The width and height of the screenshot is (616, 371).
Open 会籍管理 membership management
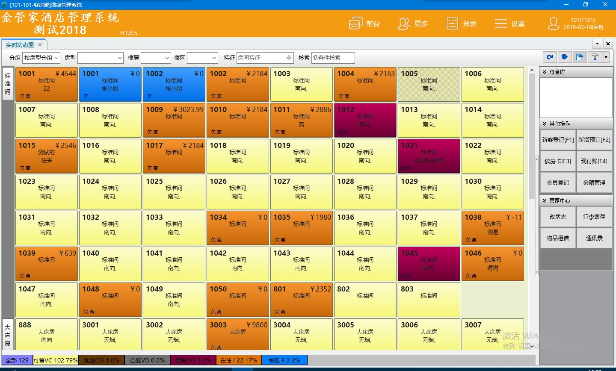coord(594,183)
